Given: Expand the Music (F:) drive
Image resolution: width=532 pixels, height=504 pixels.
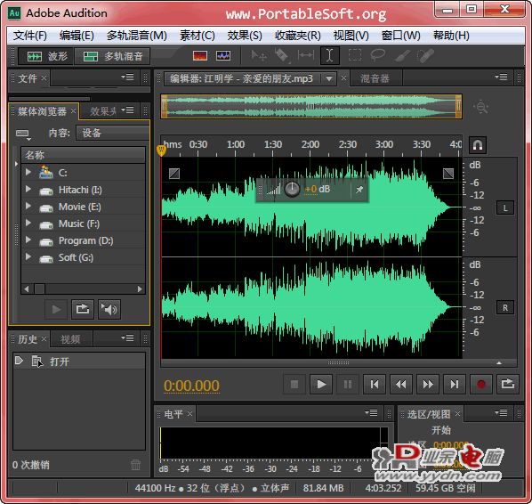Looking at the screenshot, I should (28, 223).
